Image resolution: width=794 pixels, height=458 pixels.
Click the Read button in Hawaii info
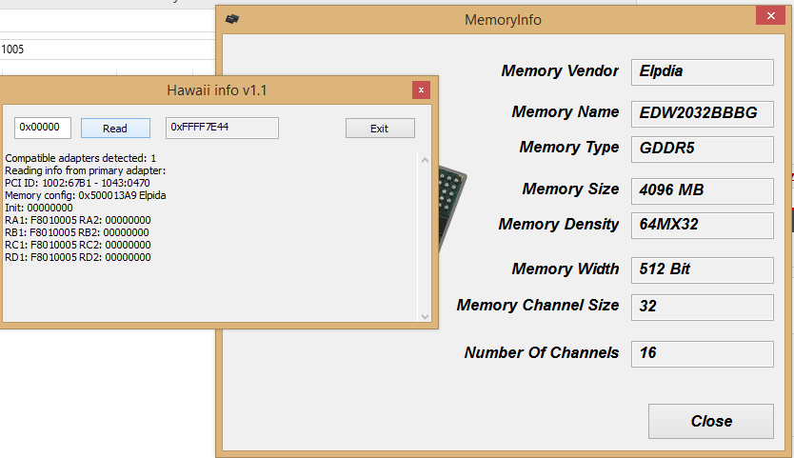pos(115,129)
